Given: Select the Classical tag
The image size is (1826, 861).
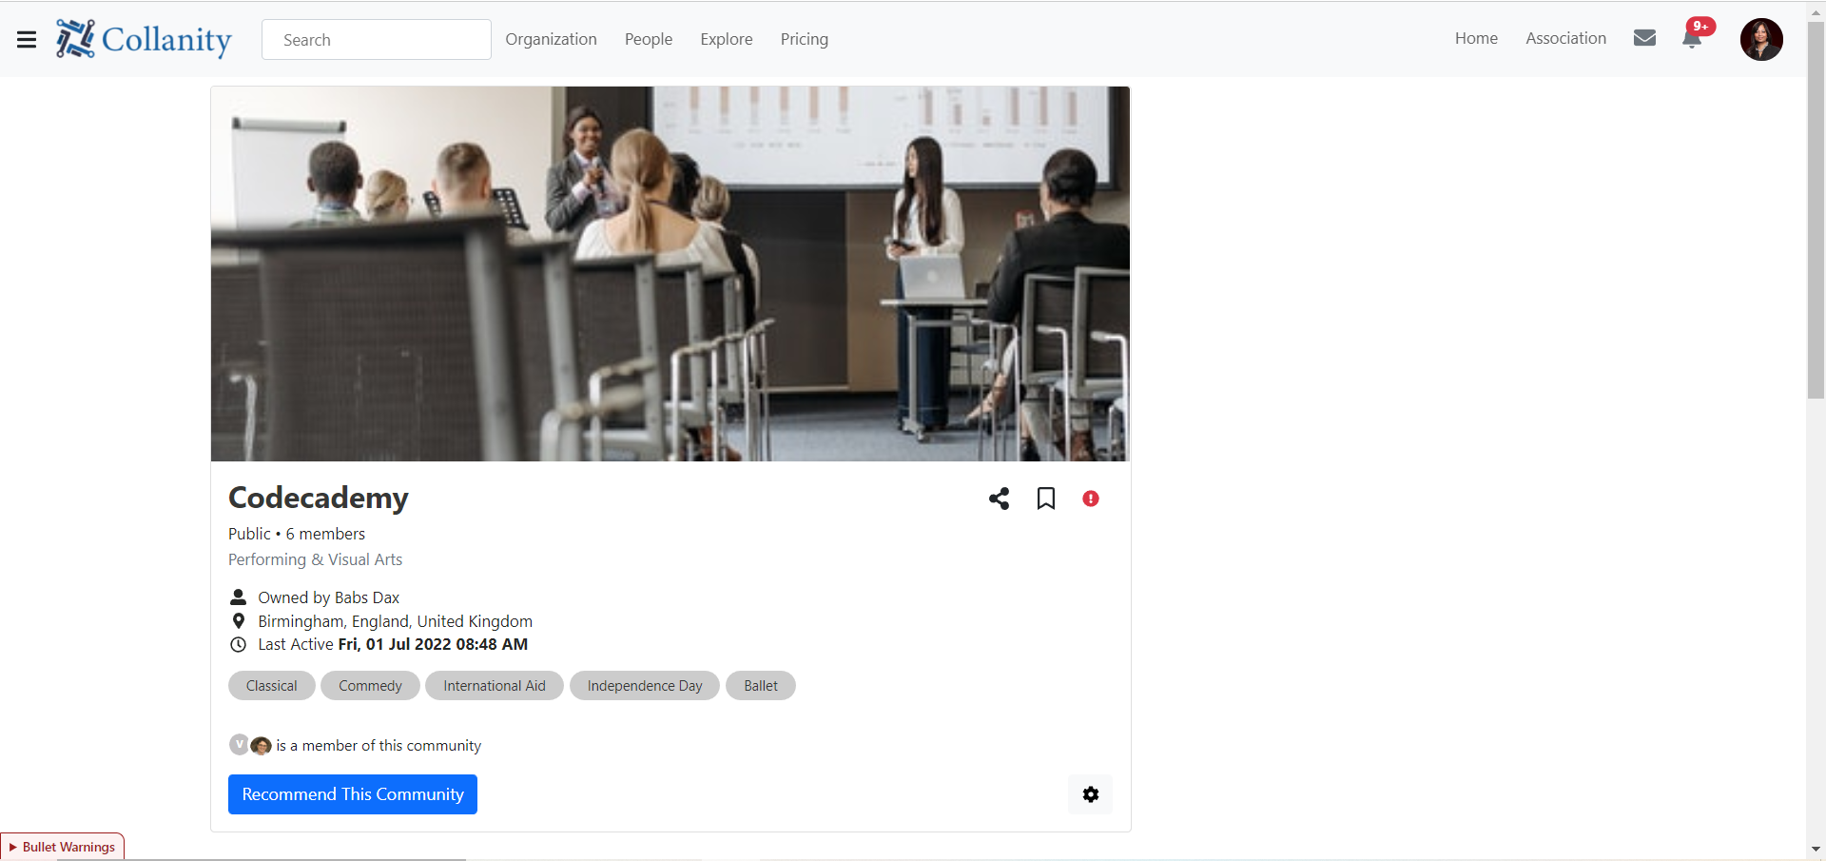Looking at the screenshot, I should 272,686.
